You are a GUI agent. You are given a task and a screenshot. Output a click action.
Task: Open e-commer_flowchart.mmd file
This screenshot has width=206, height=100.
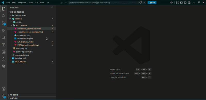(x=31, y=28)
